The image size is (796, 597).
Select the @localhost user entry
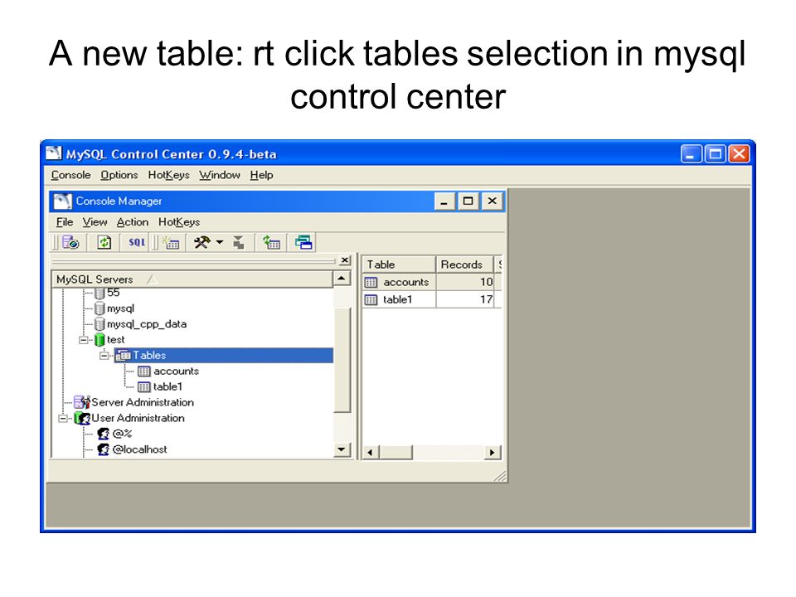(x=139, y=449)
